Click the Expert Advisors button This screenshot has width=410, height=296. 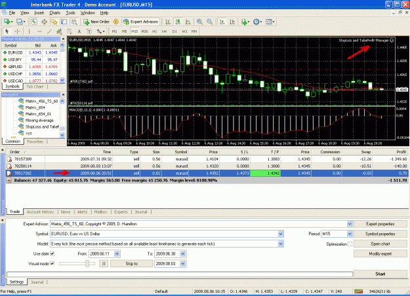[x=140, y=22]
